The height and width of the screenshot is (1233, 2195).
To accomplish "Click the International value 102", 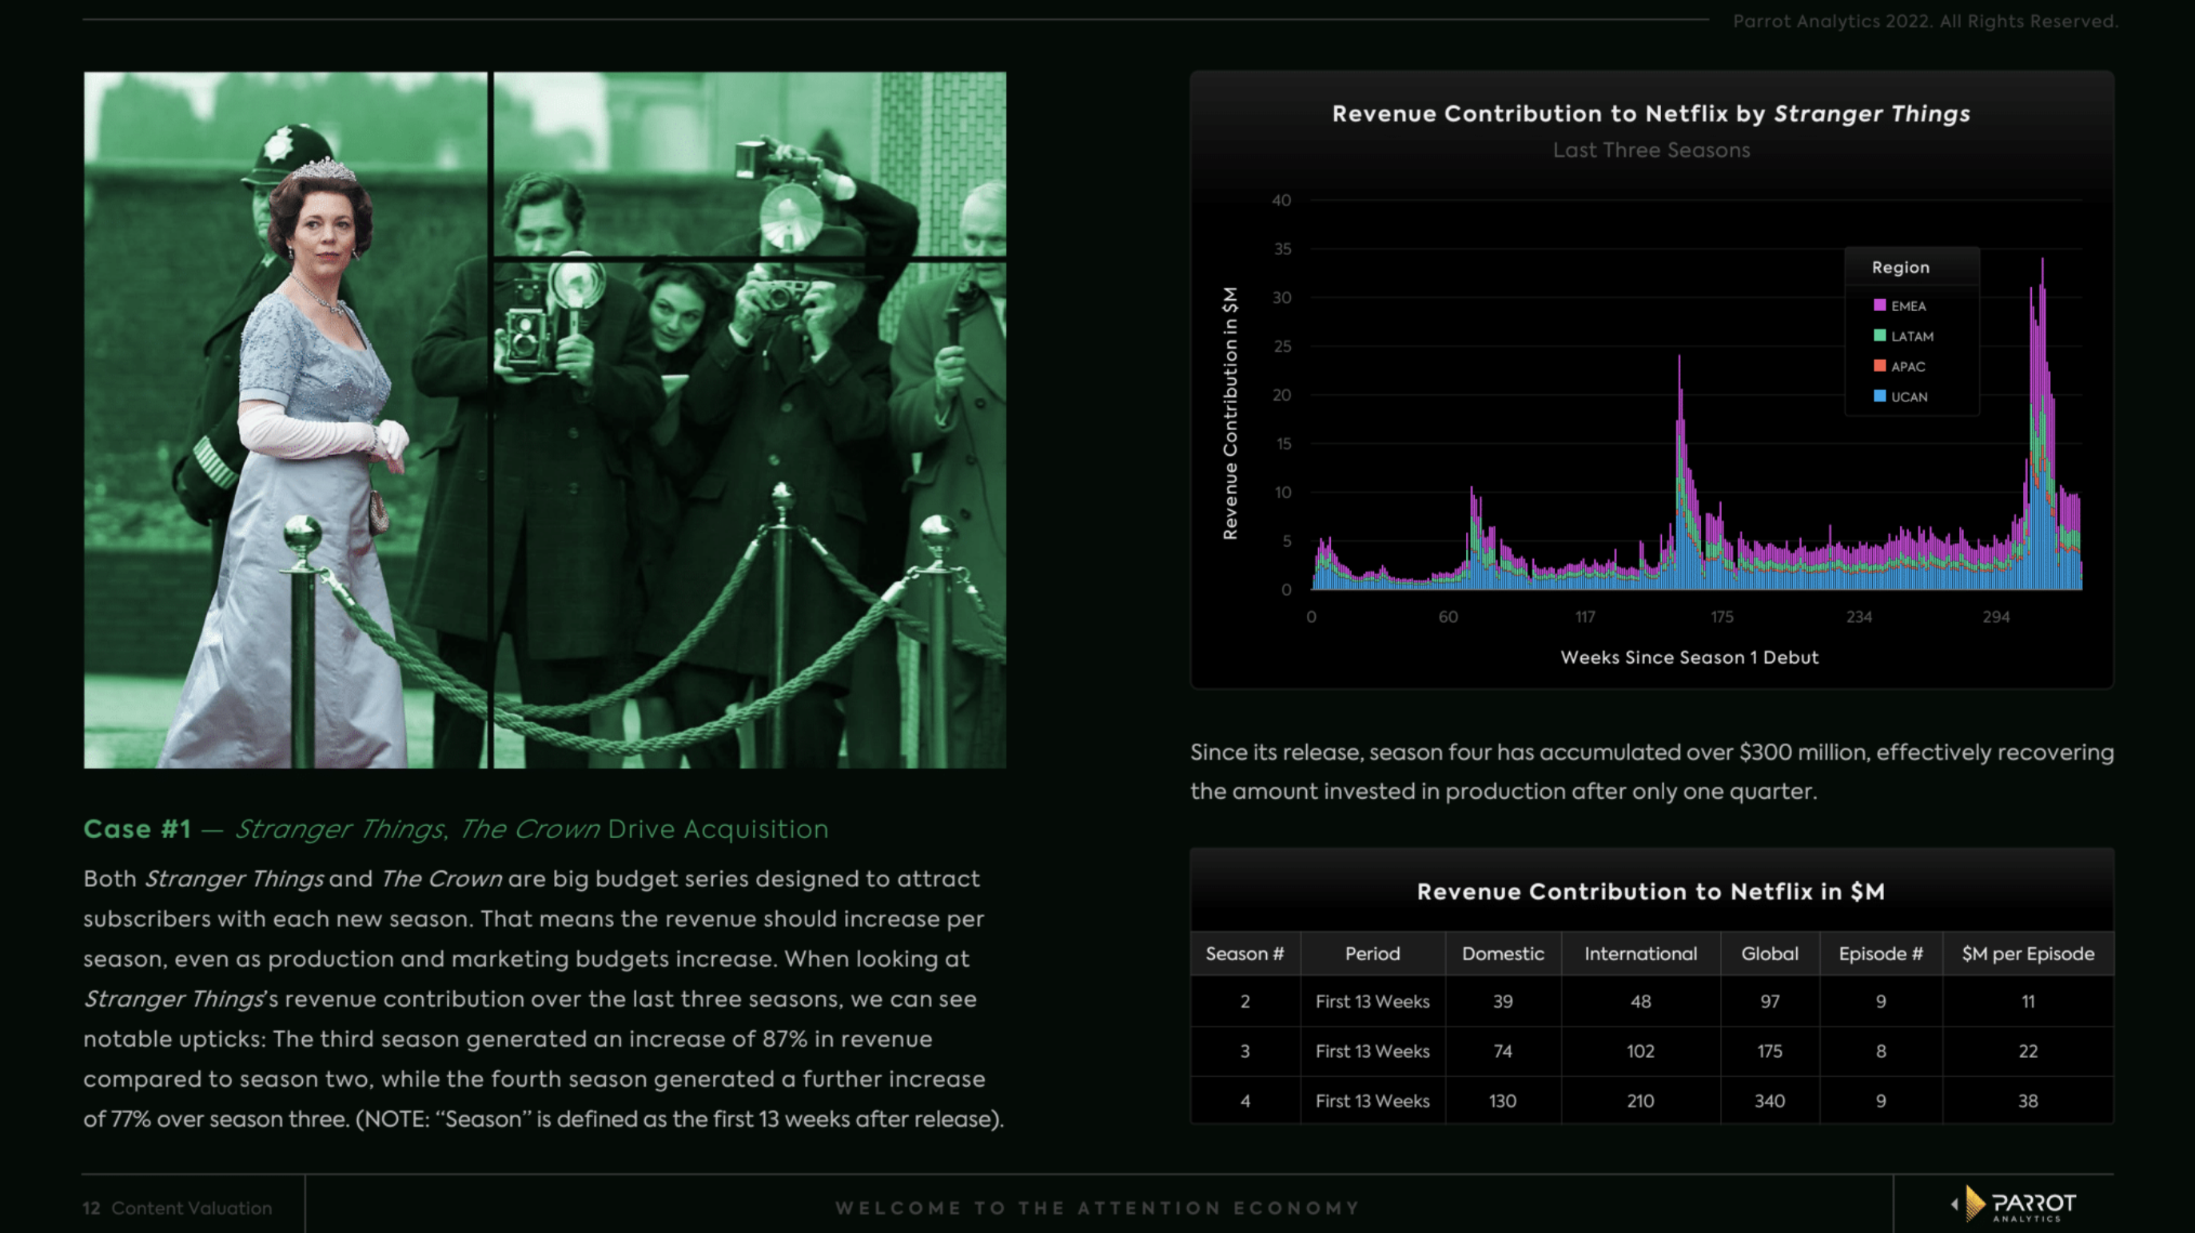I will pyautogui.click(x=1640, y=1051).
